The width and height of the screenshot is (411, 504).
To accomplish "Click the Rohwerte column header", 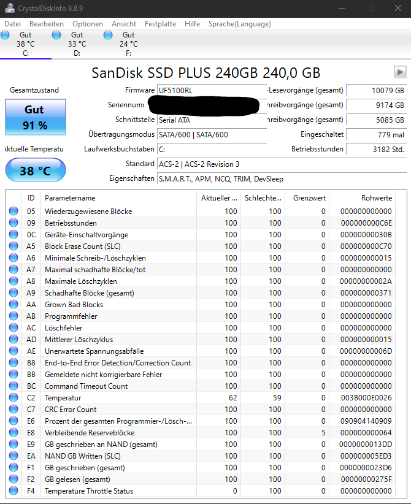I will pyautogui.click(x=363, y=198).
